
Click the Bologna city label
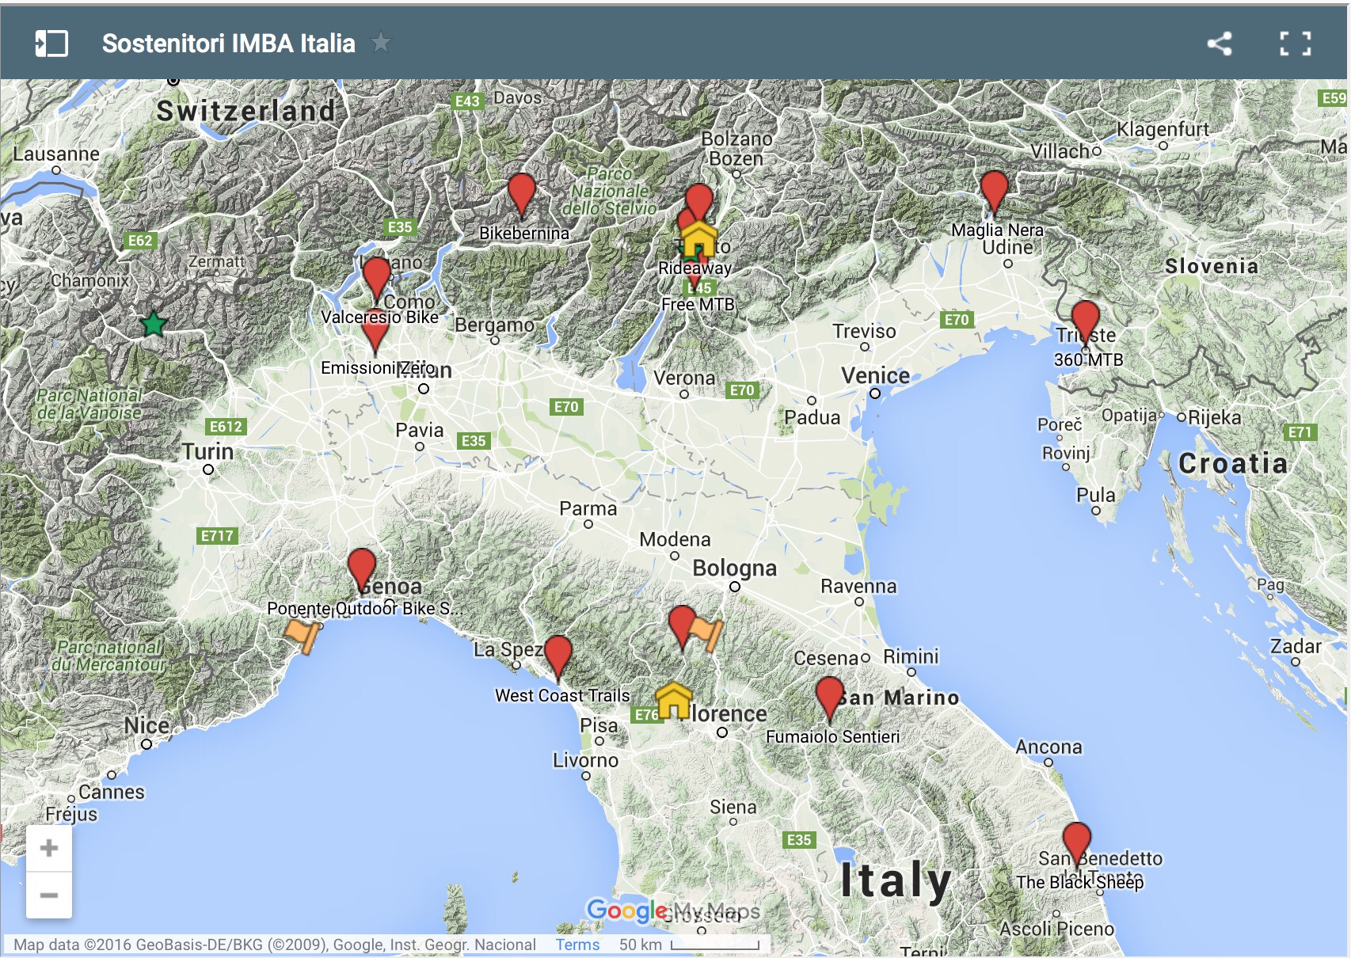coord(734,568)
